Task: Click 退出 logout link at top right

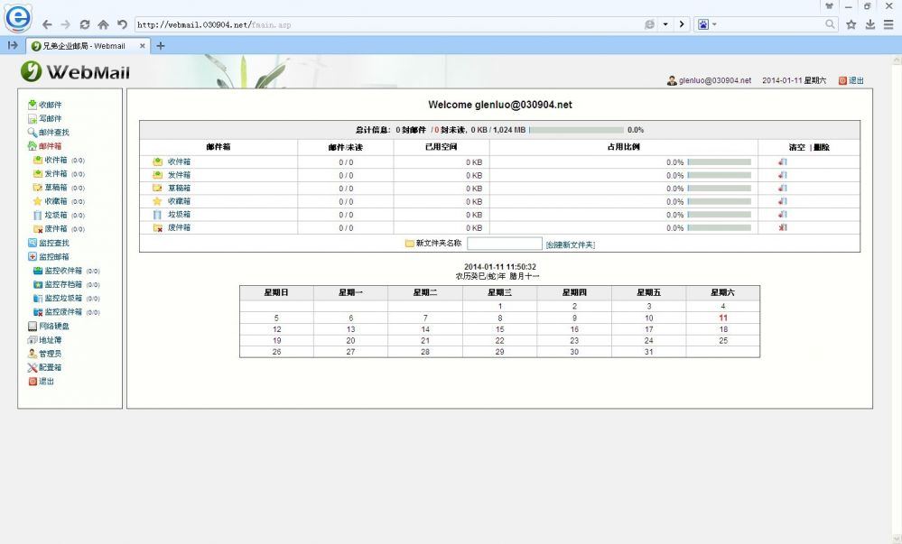Action: [x=851, y=80]
